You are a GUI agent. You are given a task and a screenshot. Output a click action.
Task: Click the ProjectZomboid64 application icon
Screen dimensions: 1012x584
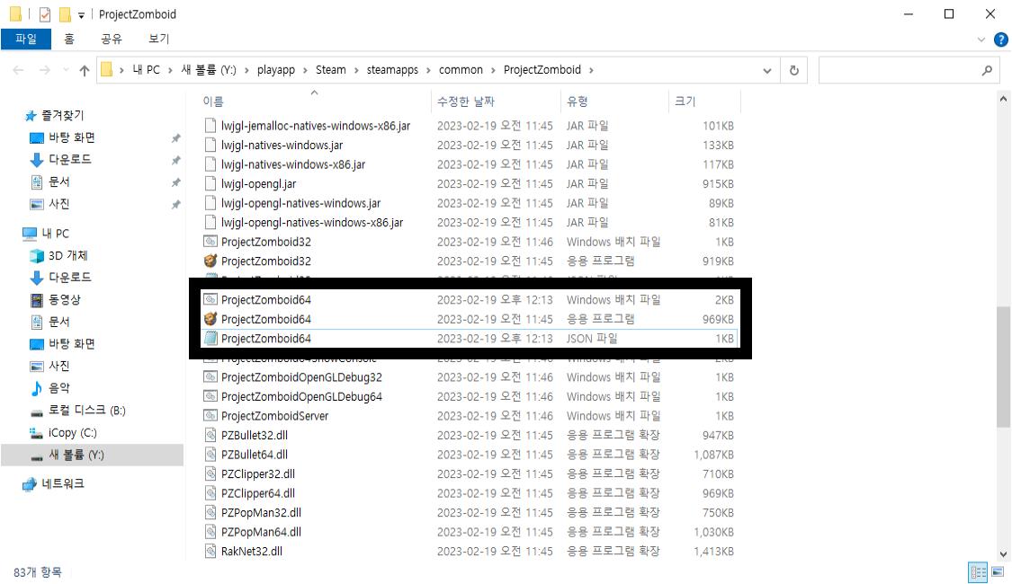tap(210, 319)
